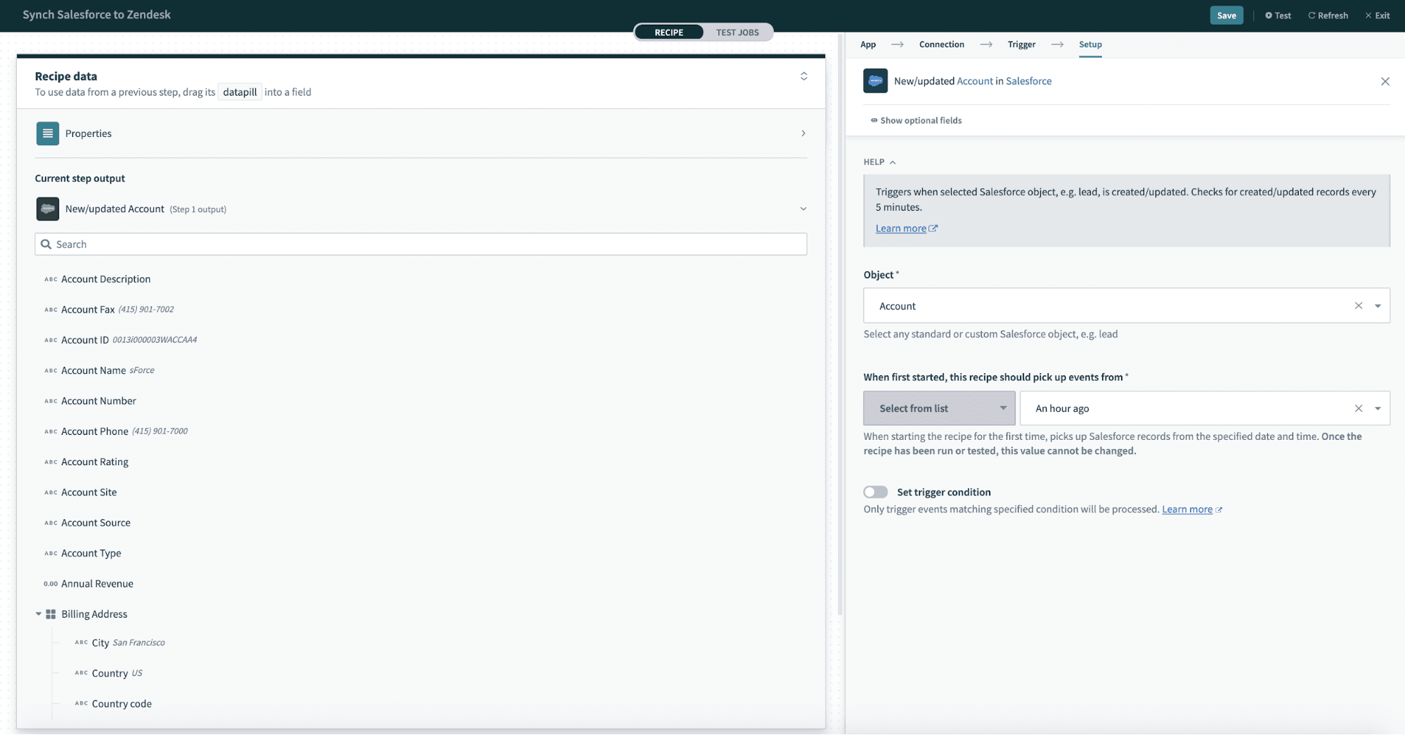Click the Trigger step in the breadcrumb
1405x735 pixels.
point(1021,44)
